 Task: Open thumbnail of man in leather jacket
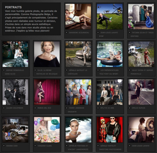point(110,130)
